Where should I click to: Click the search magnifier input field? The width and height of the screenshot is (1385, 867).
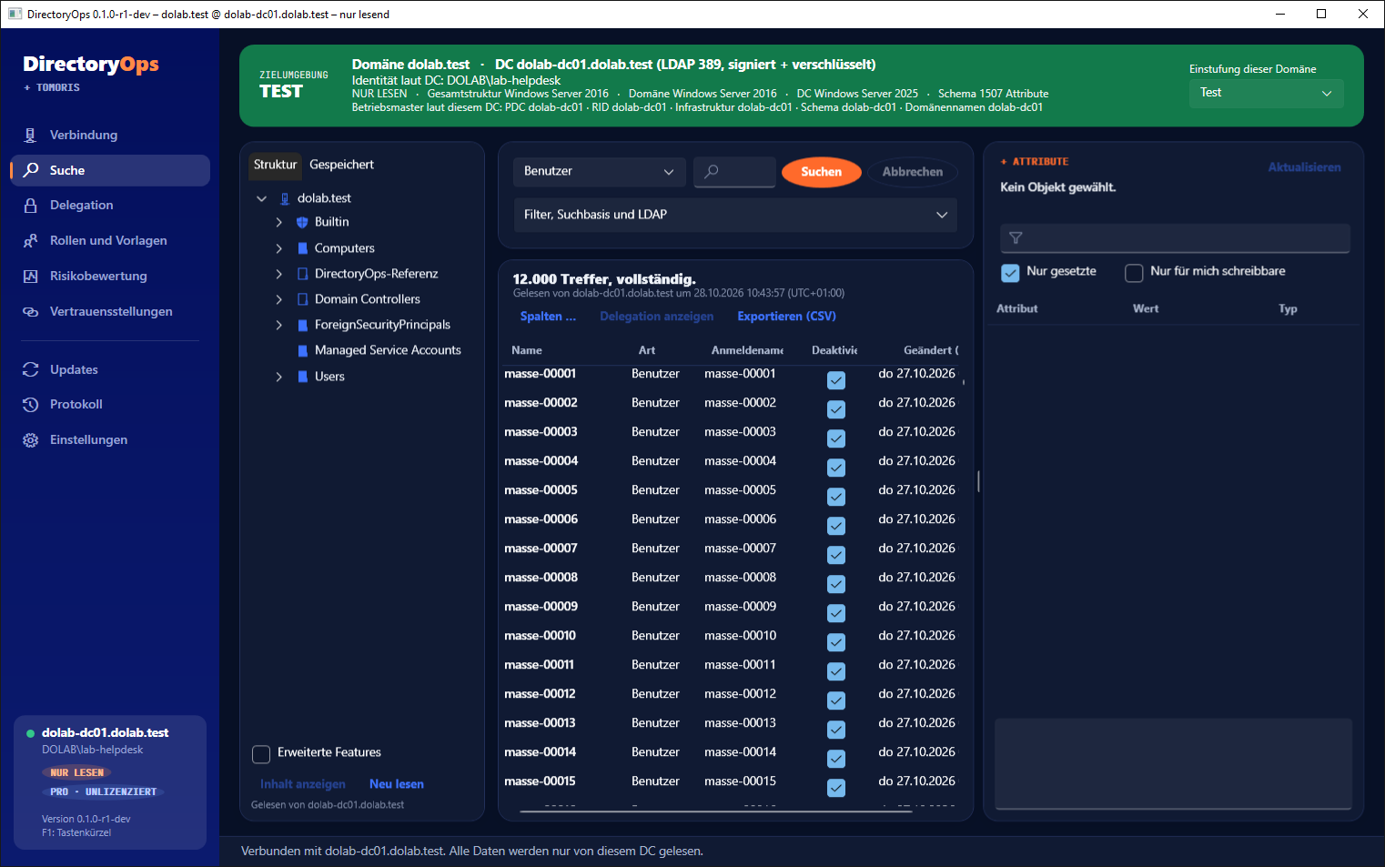click(x=734, y=171)
